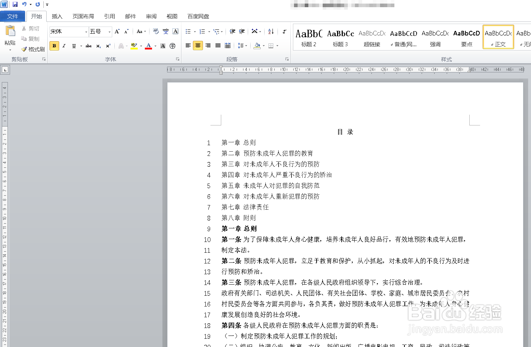Click the 粘贴 (Paste) button
This screenshot has width=531, height=347.
click(x=10, y=34)
